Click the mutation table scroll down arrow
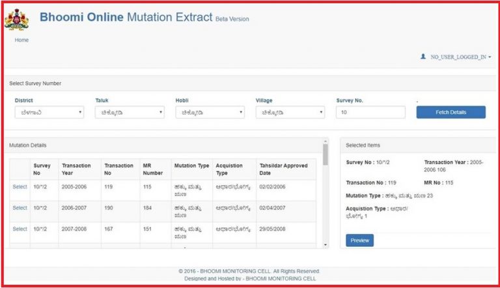The height and width of the screenshot is (288, 500). 326,244
